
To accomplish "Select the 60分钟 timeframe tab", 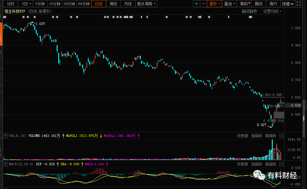I will (x=84, y=4).
